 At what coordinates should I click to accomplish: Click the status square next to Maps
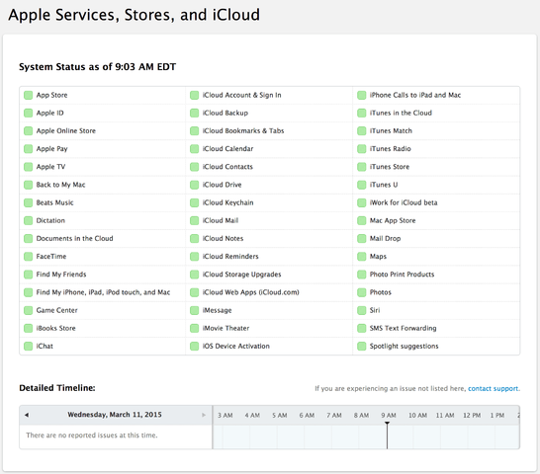pos(362,257)
